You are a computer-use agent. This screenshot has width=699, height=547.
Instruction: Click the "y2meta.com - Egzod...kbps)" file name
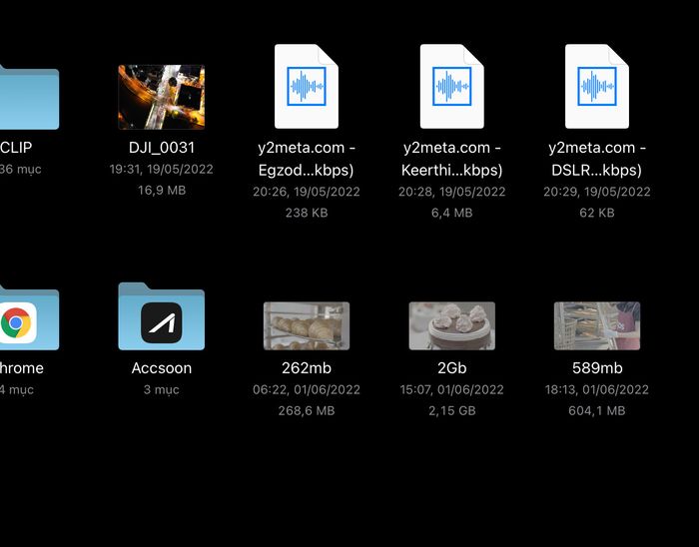(307, 159)
